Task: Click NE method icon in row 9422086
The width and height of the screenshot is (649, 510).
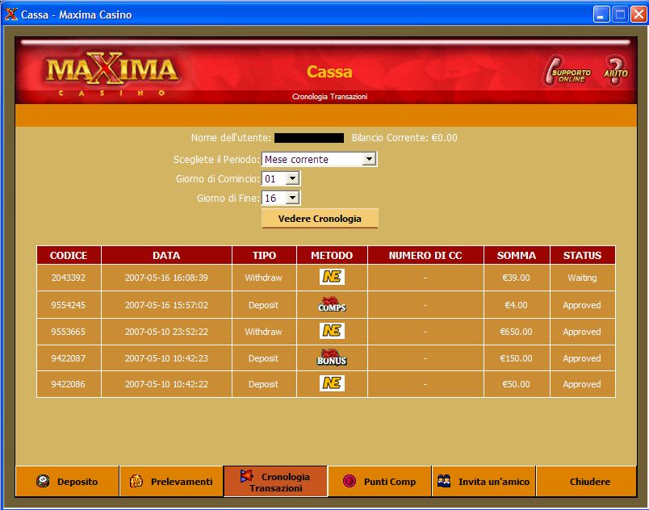Action: coord(332,383)
